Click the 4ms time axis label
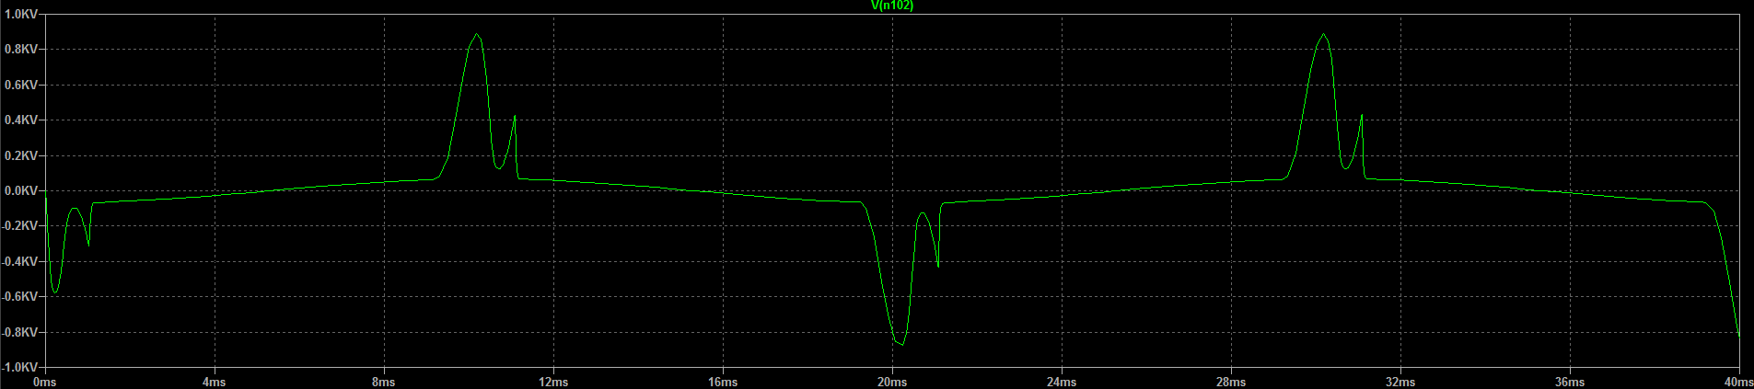1754x389 pixels. pos(214,382)
